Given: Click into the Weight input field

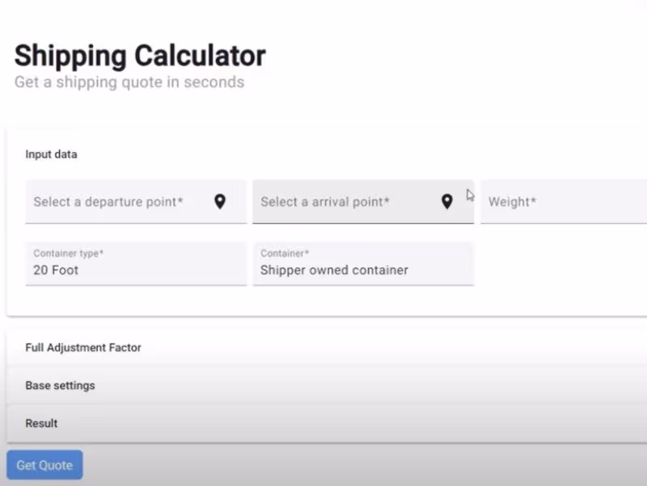Looking at the screenshot, I should [566, 201].
